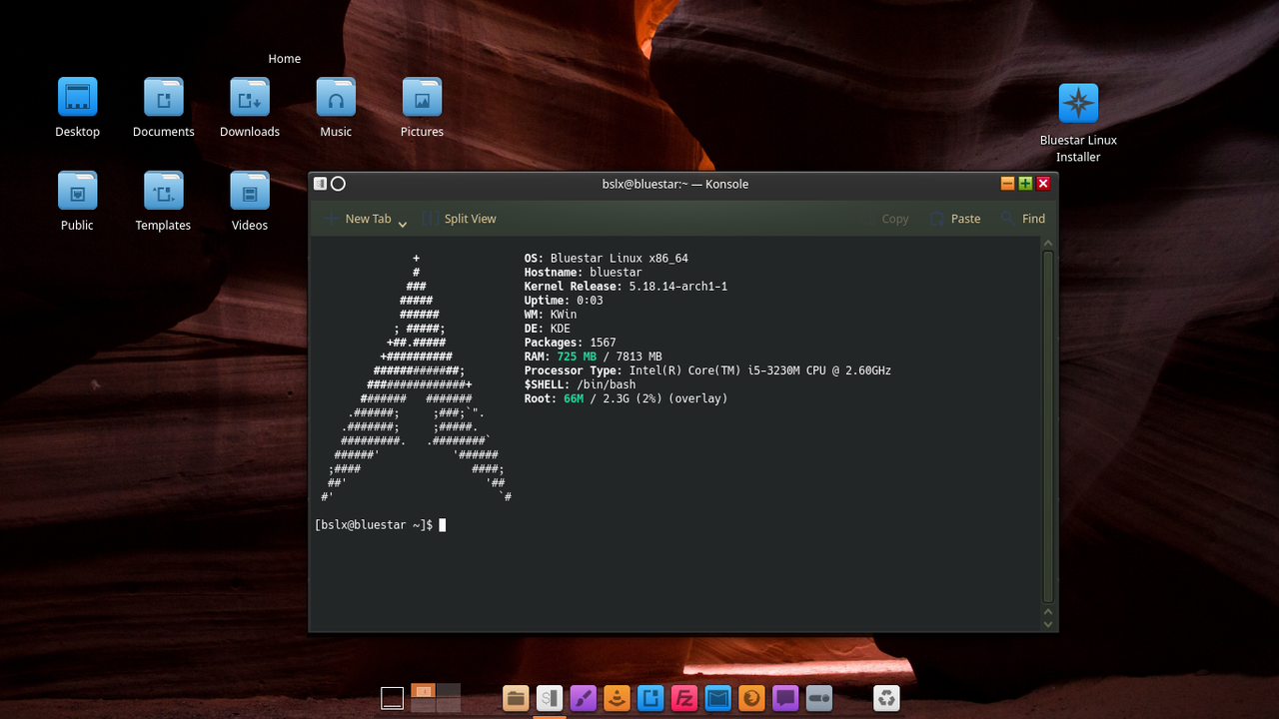Click the Processor Type i5-3230M line

(x=707, y=370)
